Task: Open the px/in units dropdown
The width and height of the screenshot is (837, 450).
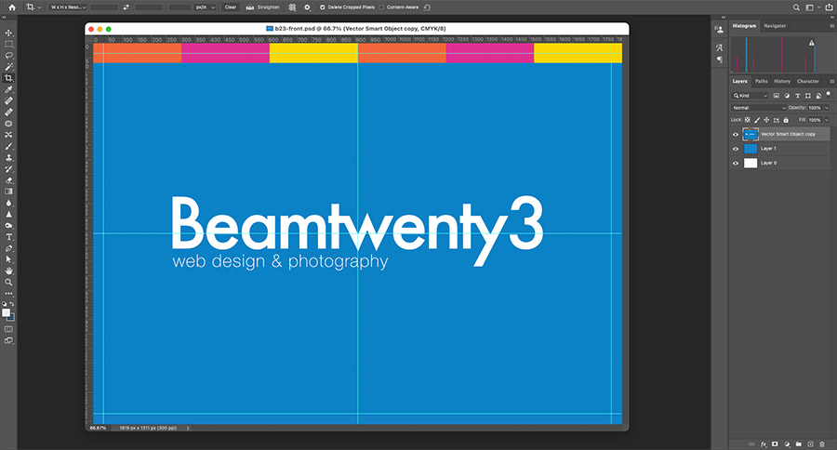Action: [205, 7]
